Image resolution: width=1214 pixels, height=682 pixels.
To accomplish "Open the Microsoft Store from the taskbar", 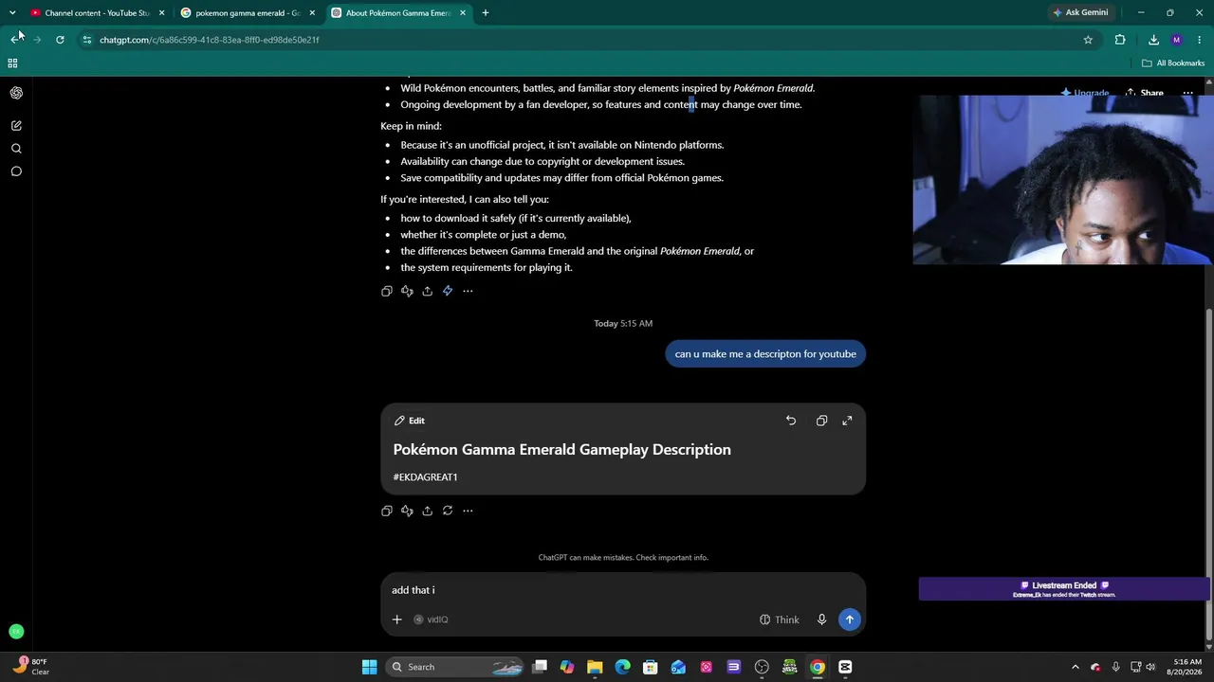I will 651,667.
